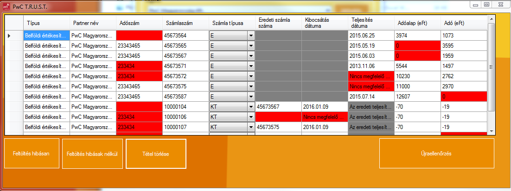The image size is (511, 191).
Task: Maximize the PwC T.R.U.S.T. window
Action: [x=487, y=4]
